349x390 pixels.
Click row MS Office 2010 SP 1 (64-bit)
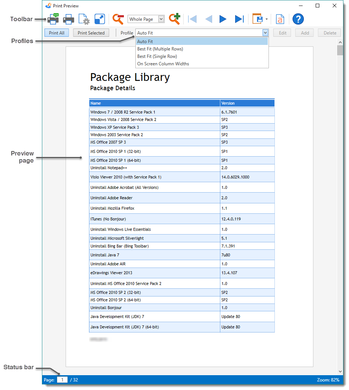click(x=182, y=160)
